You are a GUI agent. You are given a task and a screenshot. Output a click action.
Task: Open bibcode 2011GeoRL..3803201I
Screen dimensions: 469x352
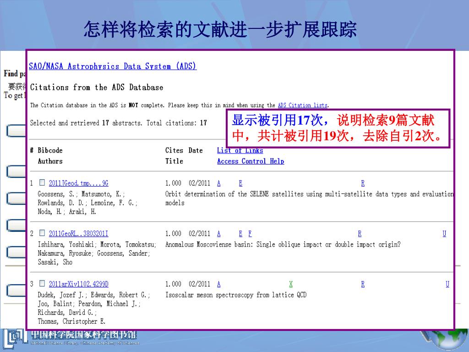tap(79, 233)
